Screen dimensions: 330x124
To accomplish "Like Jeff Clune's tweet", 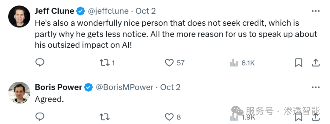I will coord(169,63).
